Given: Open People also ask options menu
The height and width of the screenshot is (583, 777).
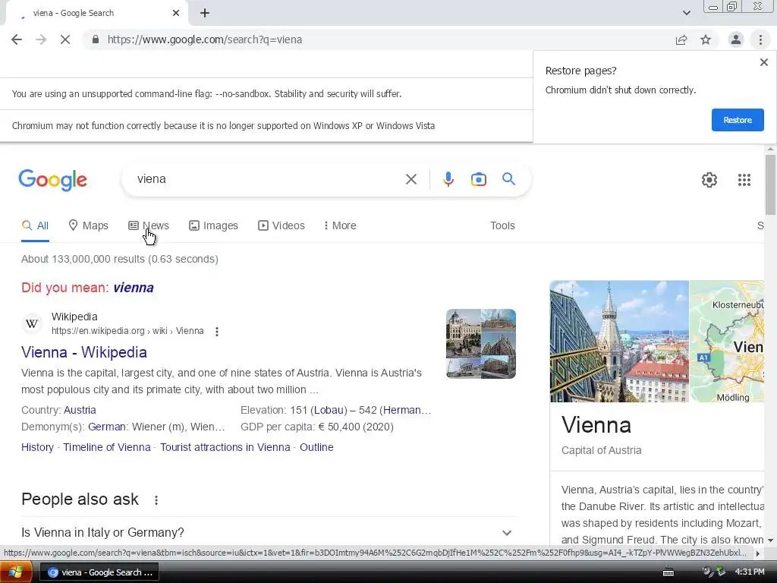Looking at the screenshot, I should (x=156, y=500).
